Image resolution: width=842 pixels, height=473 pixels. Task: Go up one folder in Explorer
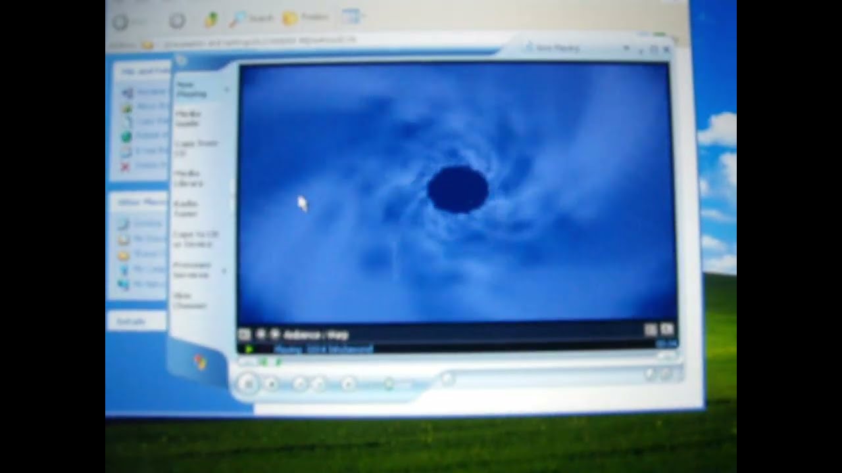(x=211, y=20)
